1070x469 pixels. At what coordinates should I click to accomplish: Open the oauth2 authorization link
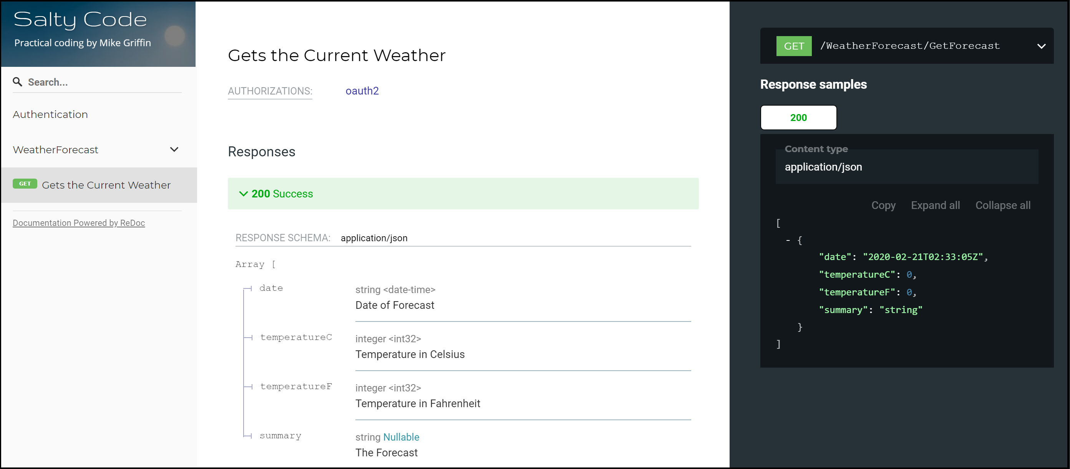[362, 91]
